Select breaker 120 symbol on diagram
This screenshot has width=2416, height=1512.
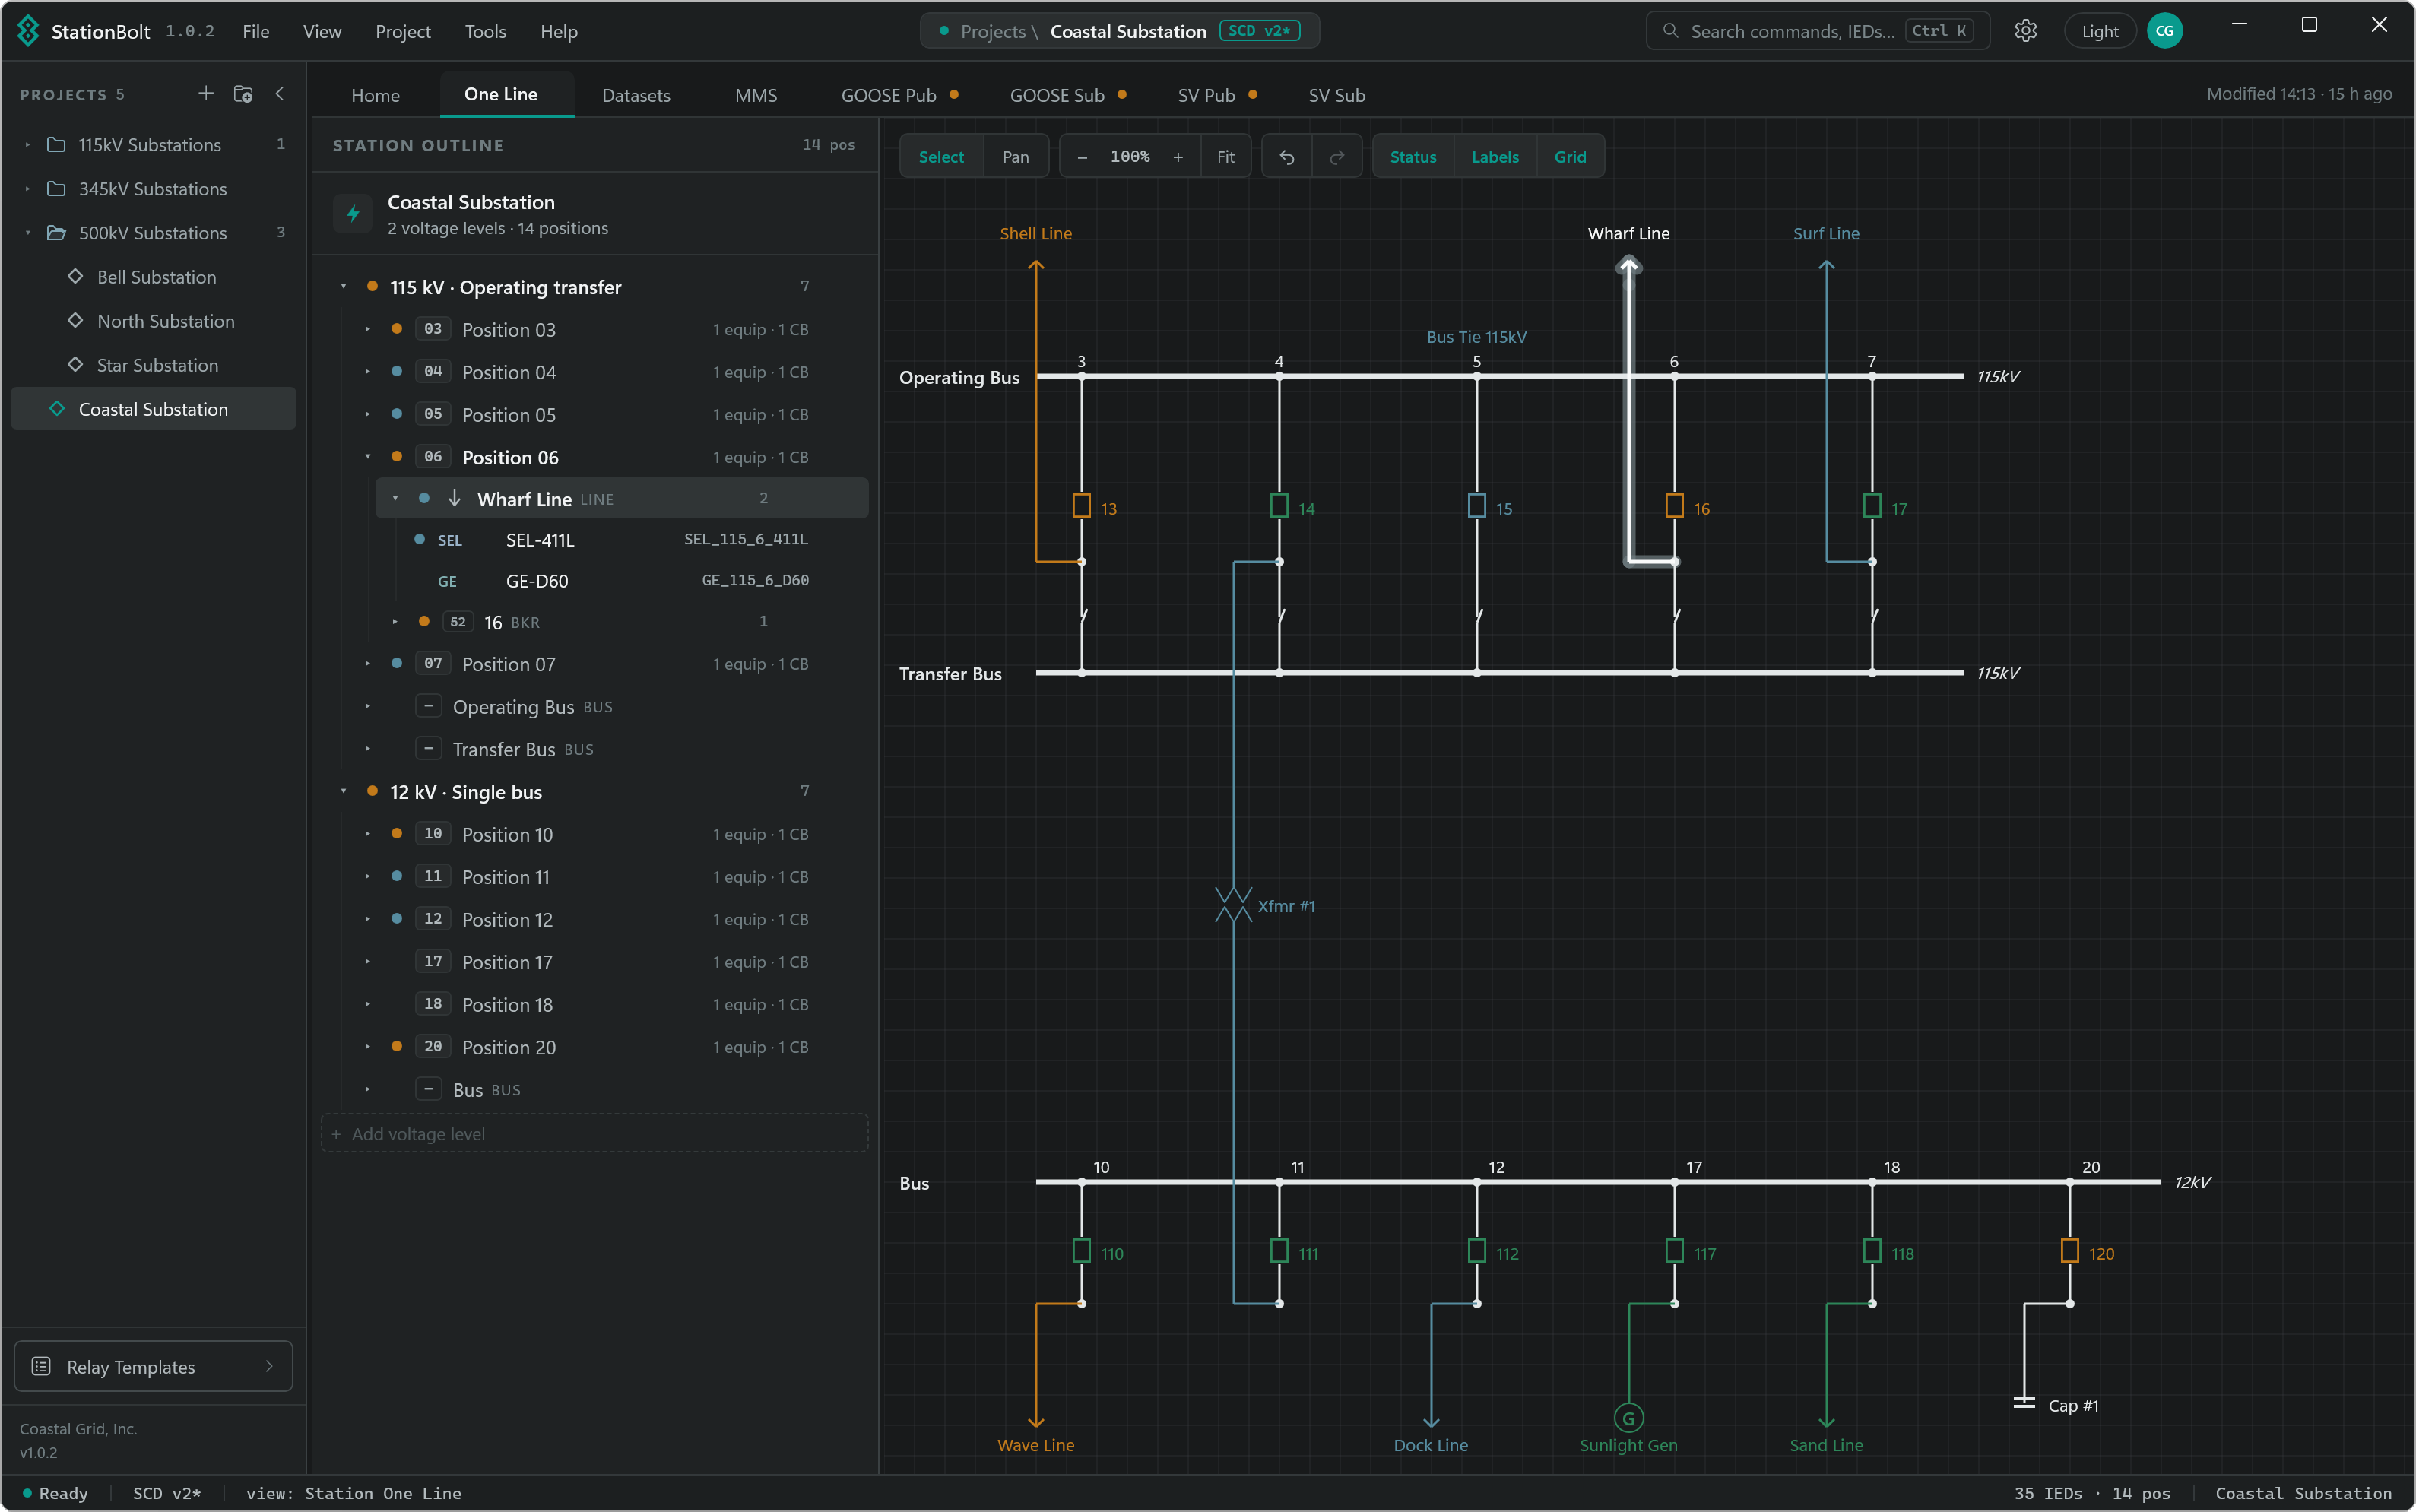2070,1251
